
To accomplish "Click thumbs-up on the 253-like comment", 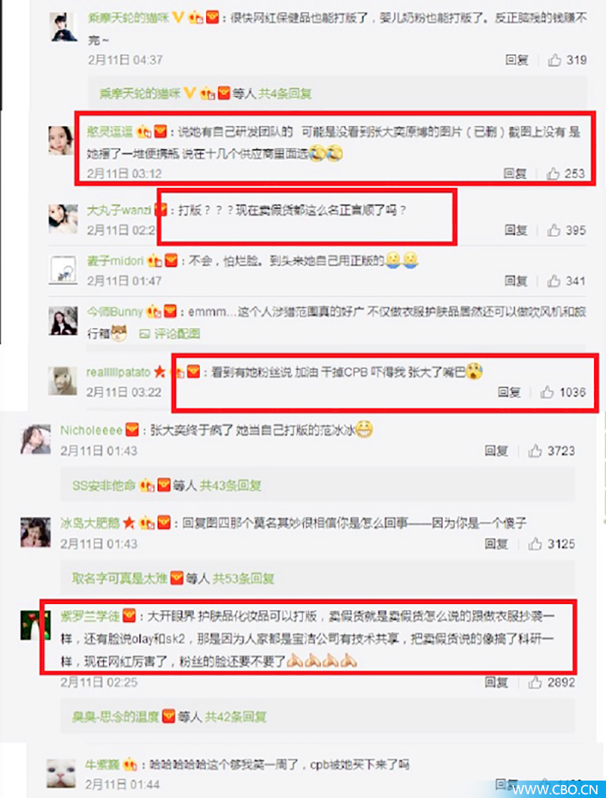I will tap(553, 174).
